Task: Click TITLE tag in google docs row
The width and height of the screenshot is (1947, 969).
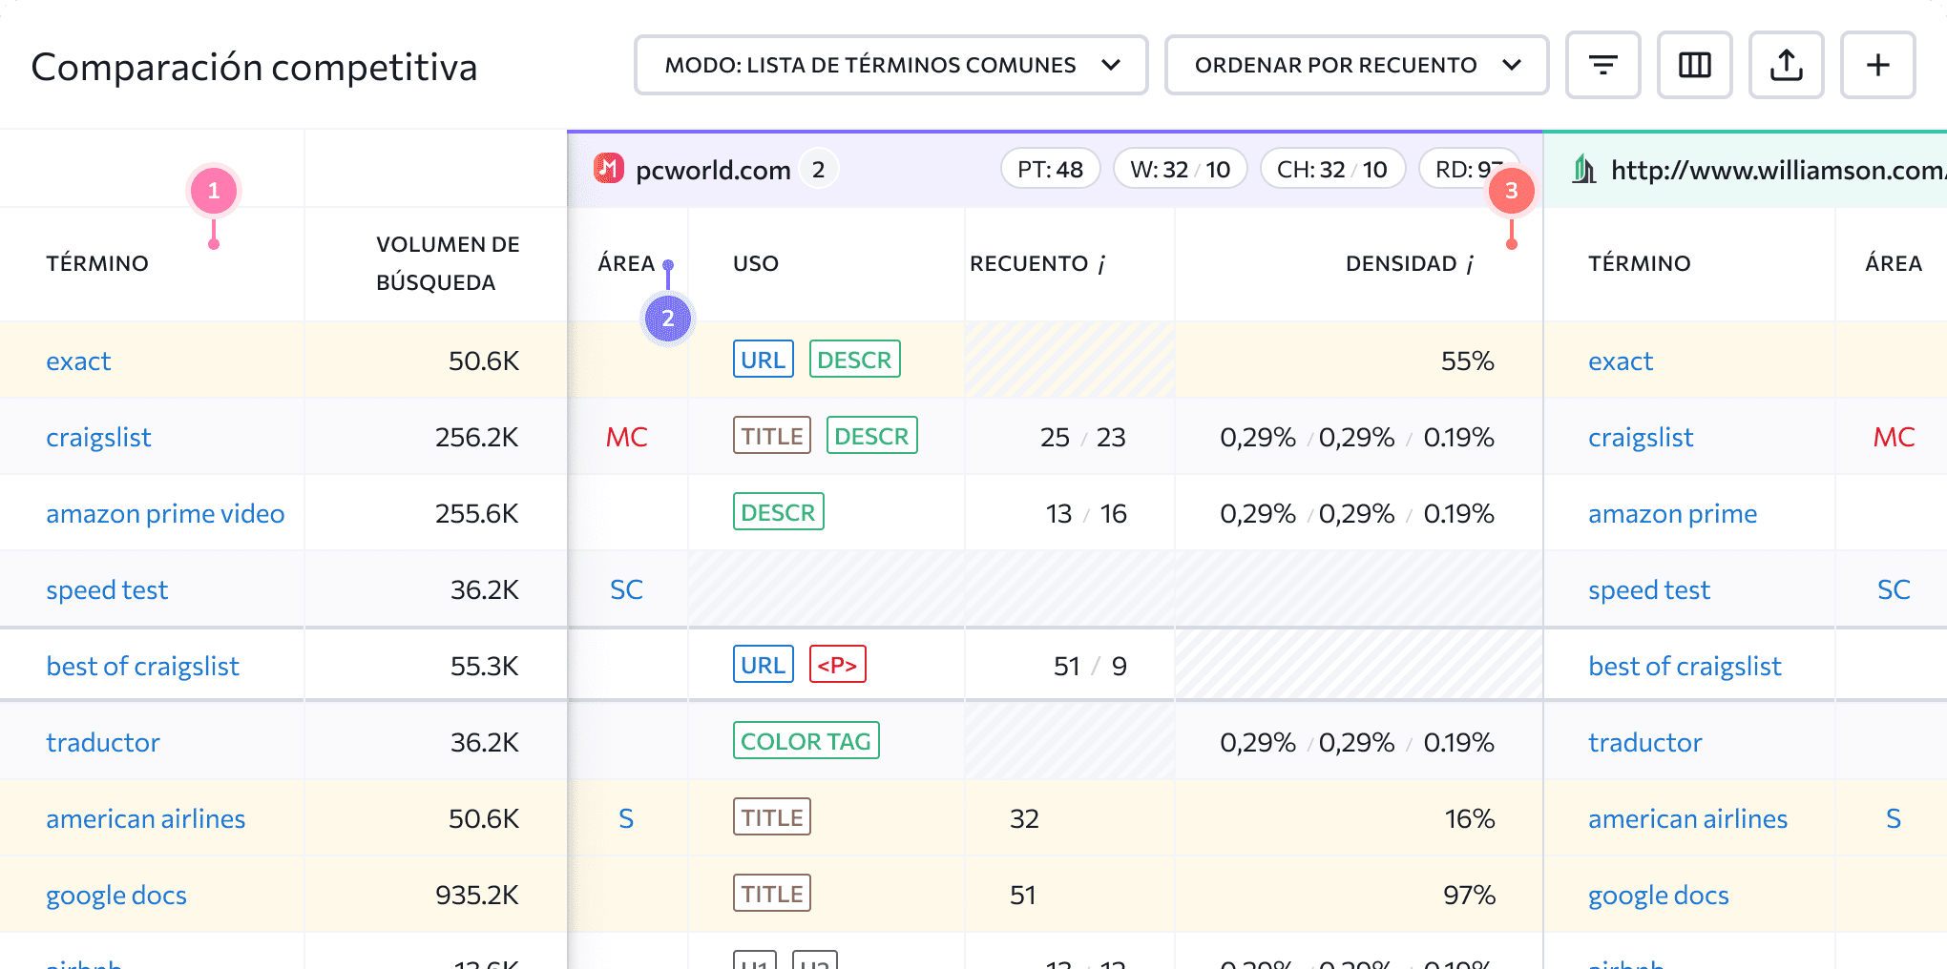Action: click(x=772, y=893)
